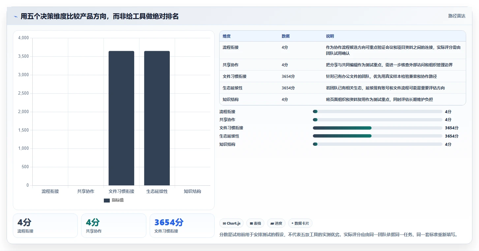Click the 知识结构 progress bar
The height and width of the screenshot is (251, 479).
coord(377,144)
